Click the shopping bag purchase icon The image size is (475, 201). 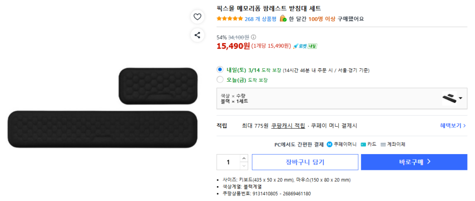pos(282,19)
